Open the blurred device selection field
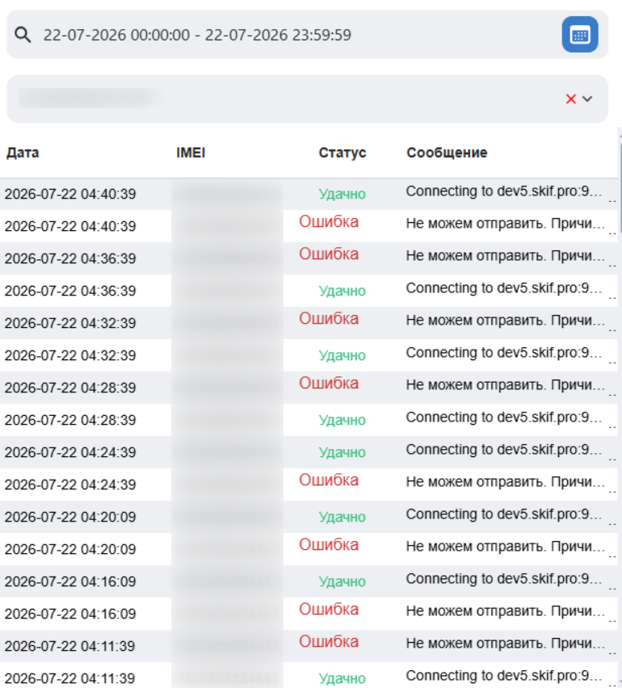Image resolution: width=622 pixels, height=688 pixels. coord(307,99)
